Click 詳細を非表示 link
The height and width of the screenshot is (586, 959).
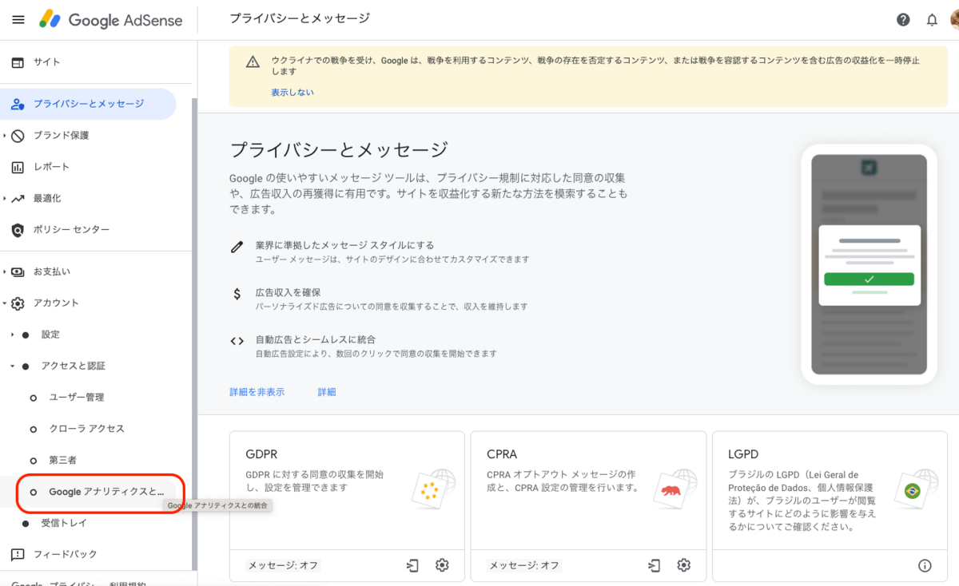pyautogui.click(x=257, y=392)
